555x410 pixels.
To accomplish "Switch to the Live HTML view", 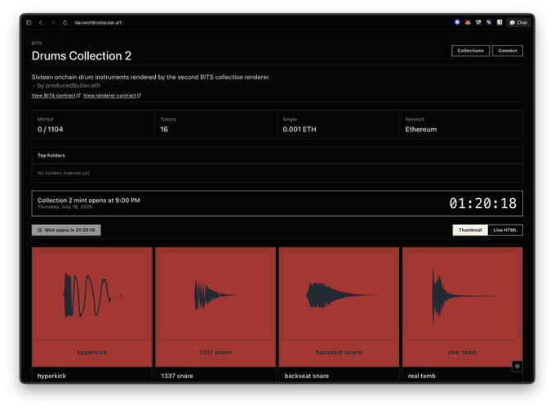I will click(x=505, y=230).
